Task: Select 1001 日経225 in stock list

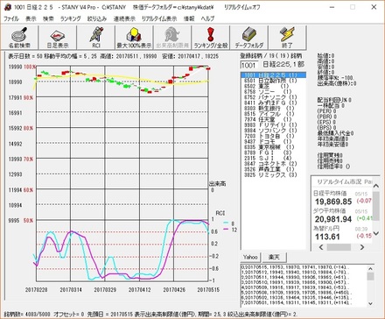Action: pos(273,75)
